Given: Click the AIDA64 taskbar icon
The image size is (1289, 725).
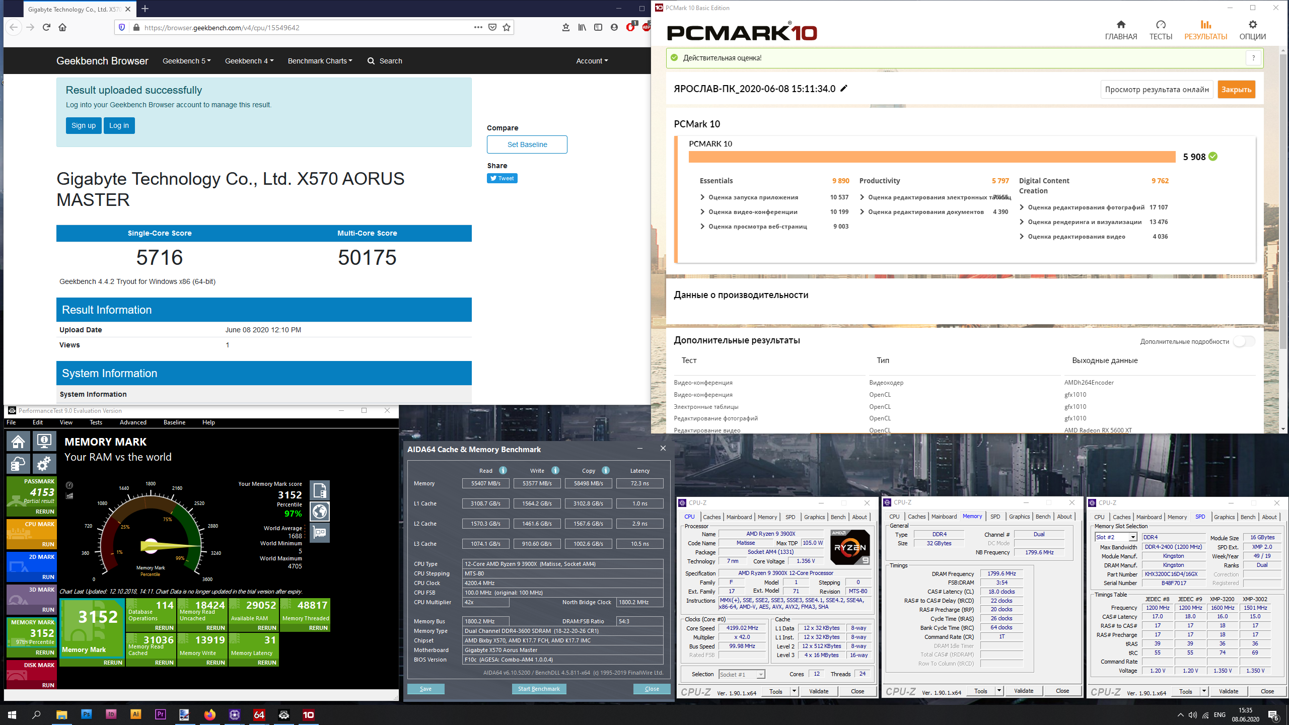Looking at the screenshot, I should pyautogui.click(x=259, y=714).
